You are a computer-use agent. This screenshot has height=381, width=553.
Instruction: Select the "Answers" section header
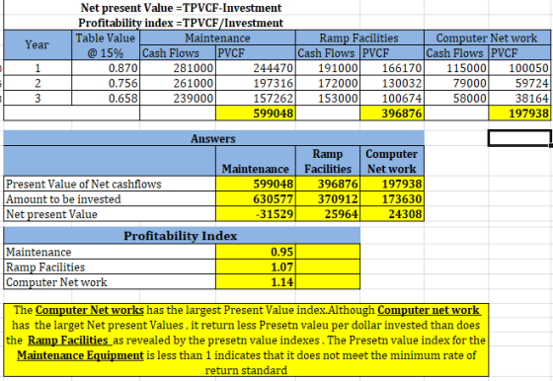click(213, 138)
